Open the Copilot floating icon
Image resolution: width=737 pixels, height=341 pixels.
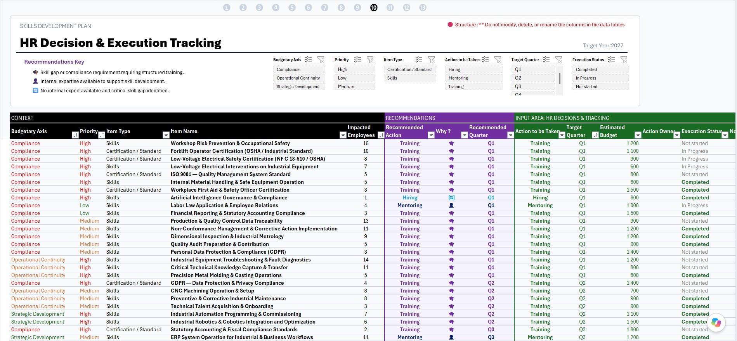coord(716,323)
